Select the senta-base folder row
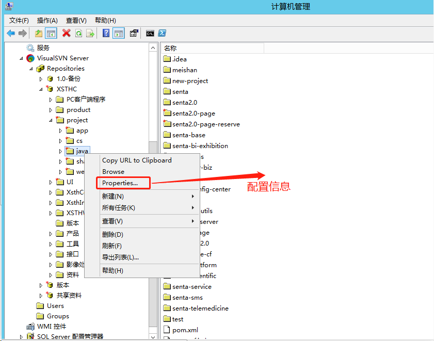 pos(184,135)
